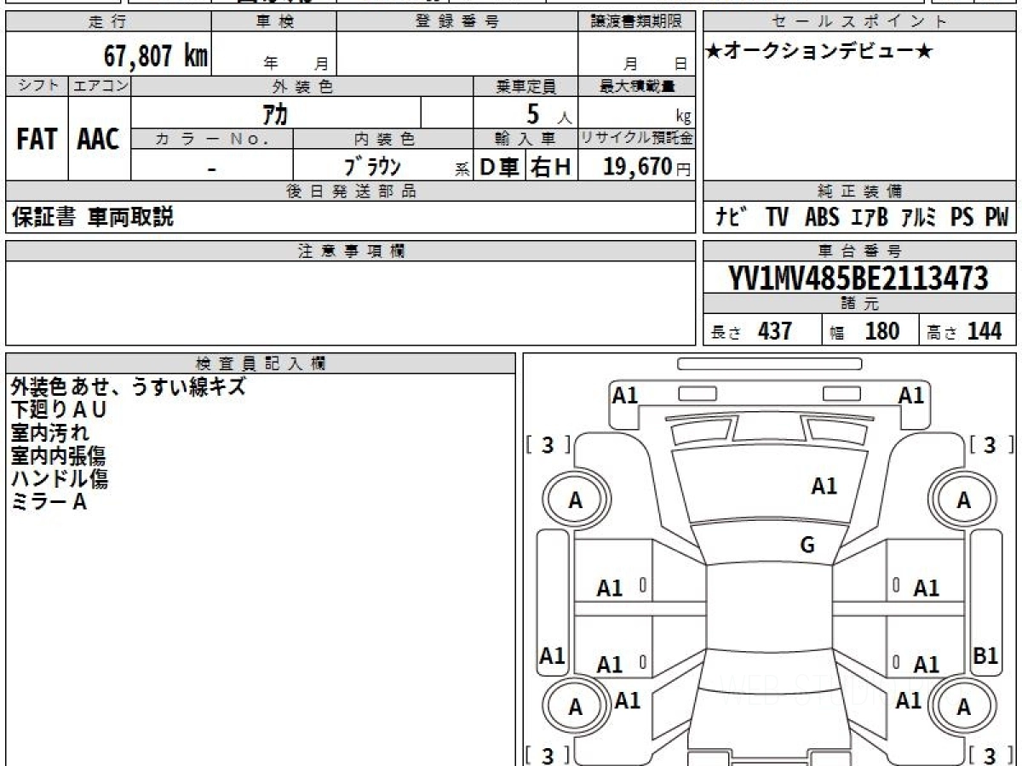
Task: Click the FAT shift value
Action: point(37,140)
